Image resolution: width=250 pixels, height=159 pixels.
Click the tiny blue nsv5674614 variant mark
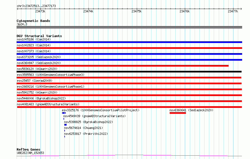[65, 131]
